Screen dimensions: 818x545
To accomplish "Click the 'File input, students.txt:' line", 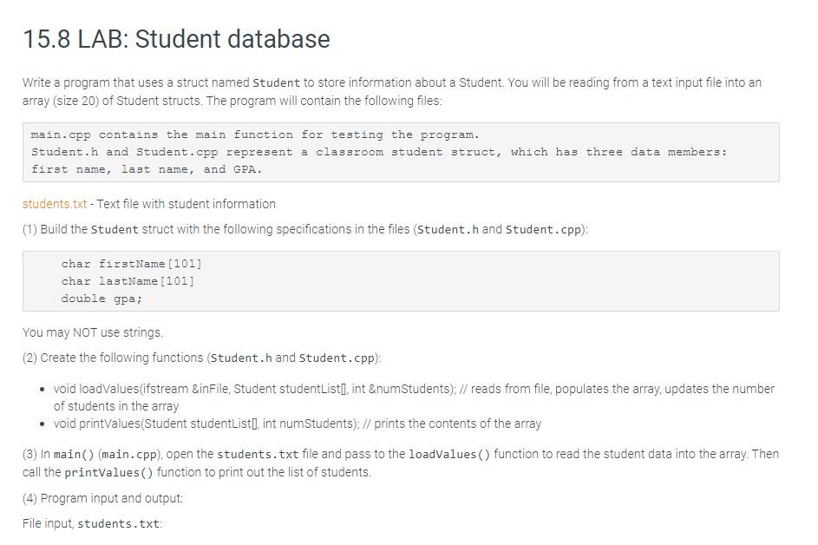I will pos(92,523).
